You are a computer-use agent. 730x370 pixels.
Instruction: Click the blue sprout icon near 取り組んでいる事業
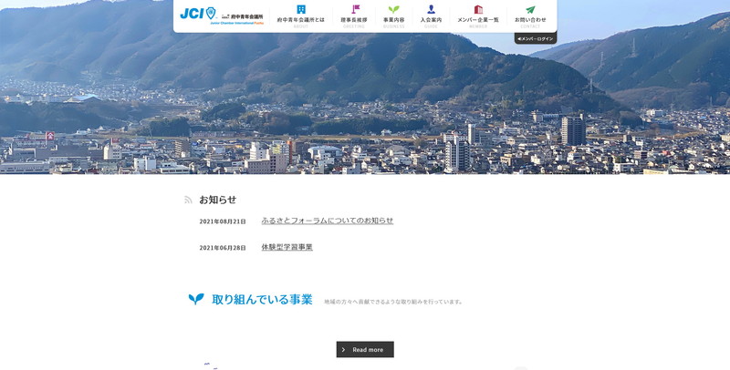pos(196,299)
